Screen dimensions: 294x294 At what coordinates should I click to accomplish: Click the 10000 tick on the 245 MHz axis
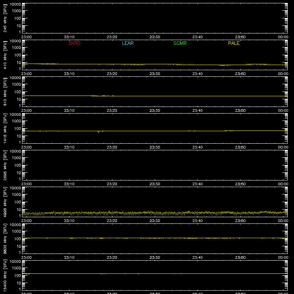[x=15, y=4]
